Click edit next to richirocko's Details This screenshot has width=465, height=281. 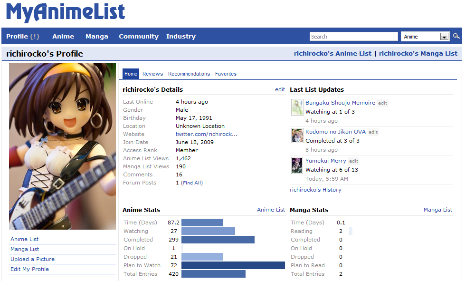point(280,89)
